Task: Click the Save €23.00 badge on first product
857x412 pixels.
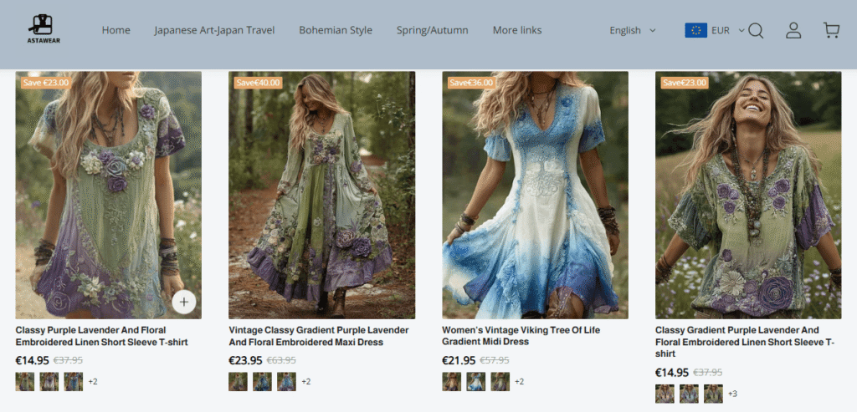Action: 47,83
